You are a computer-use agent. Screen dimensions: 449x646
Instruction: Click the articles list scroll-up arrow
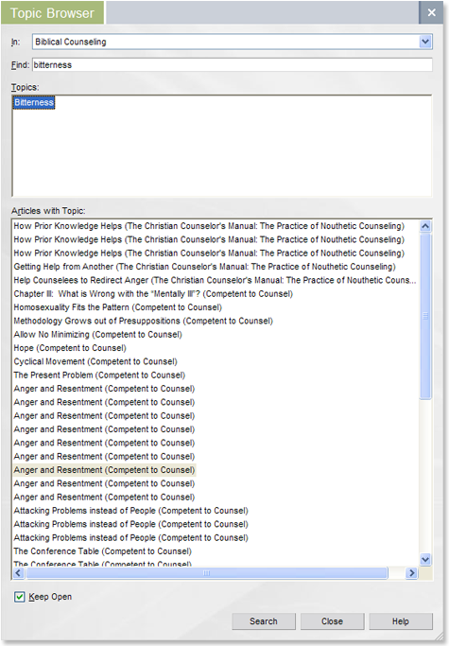coord(425,226)
